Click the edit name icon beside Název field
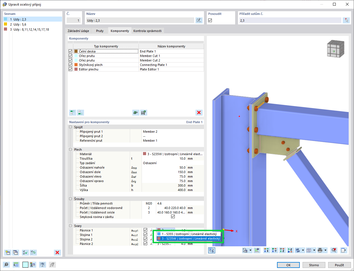 click(x=199, y=20)
